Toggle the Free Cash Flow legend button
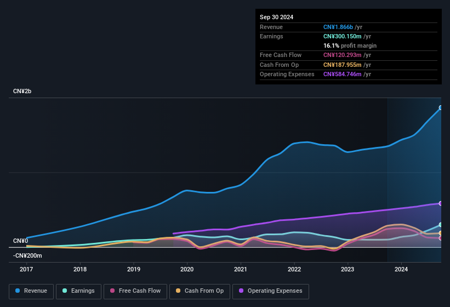 pos(135,291)
